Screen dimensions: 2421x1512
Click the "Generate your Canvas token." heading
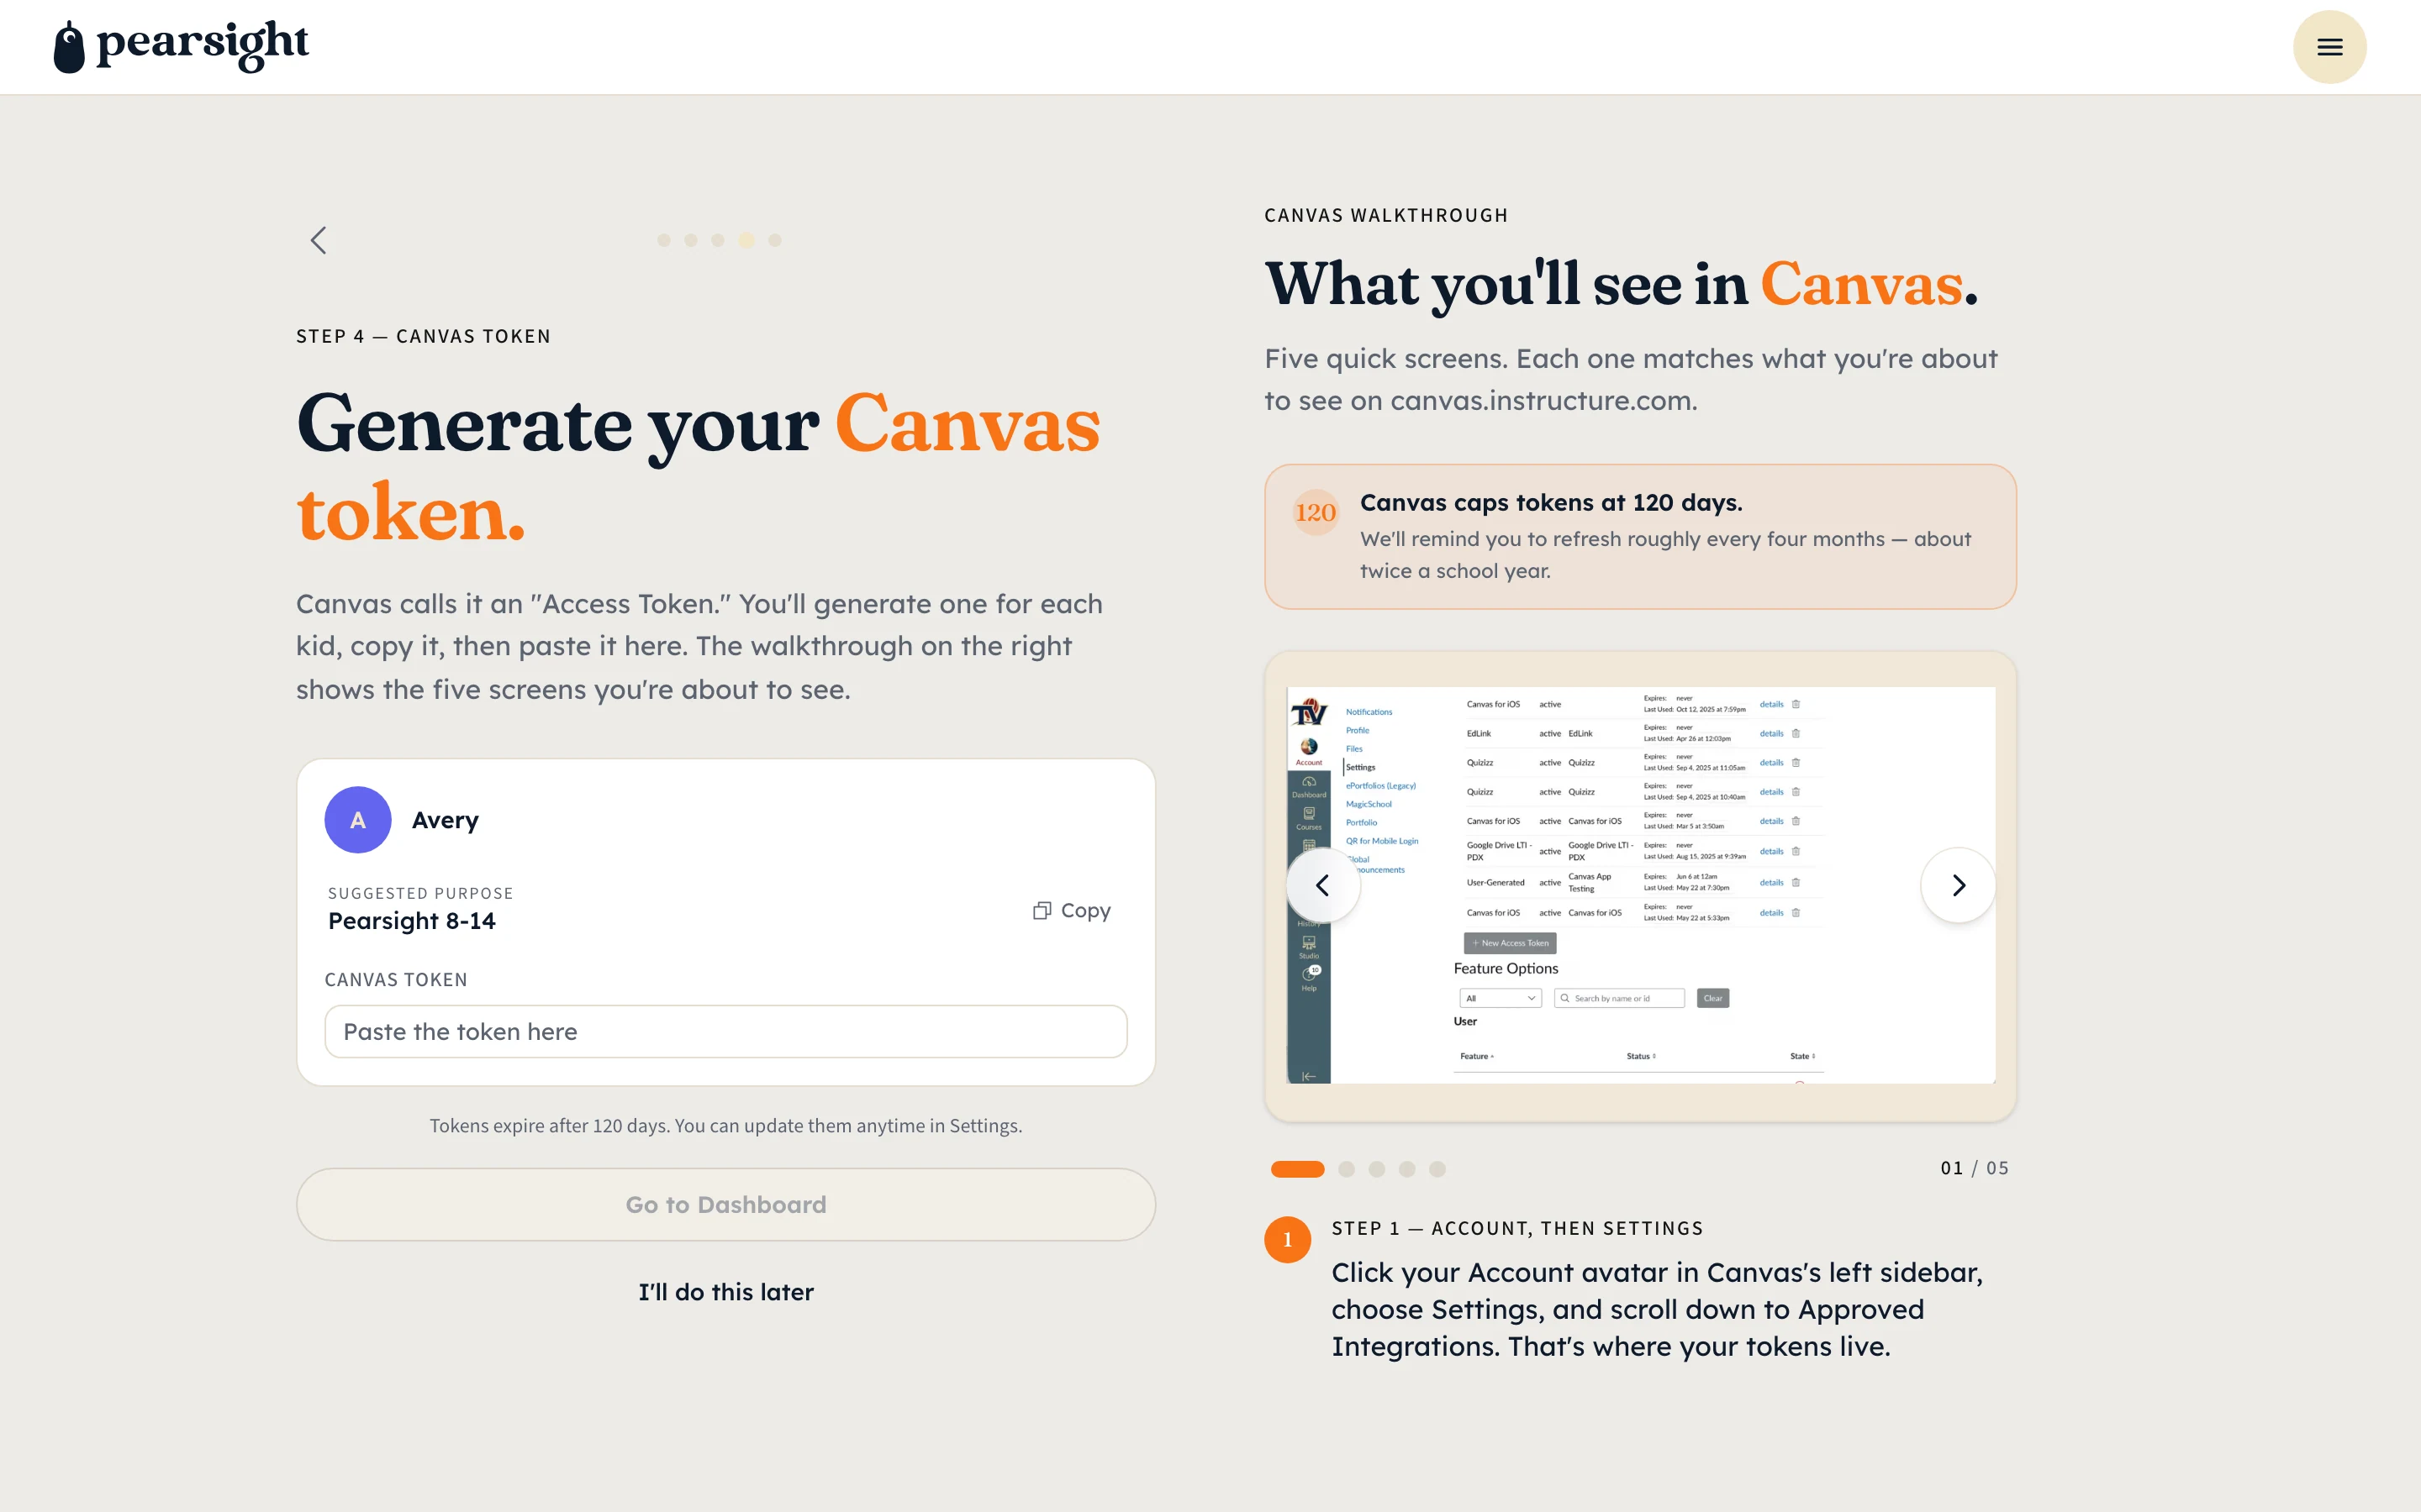pyautogui.click(x=699, y=467)
